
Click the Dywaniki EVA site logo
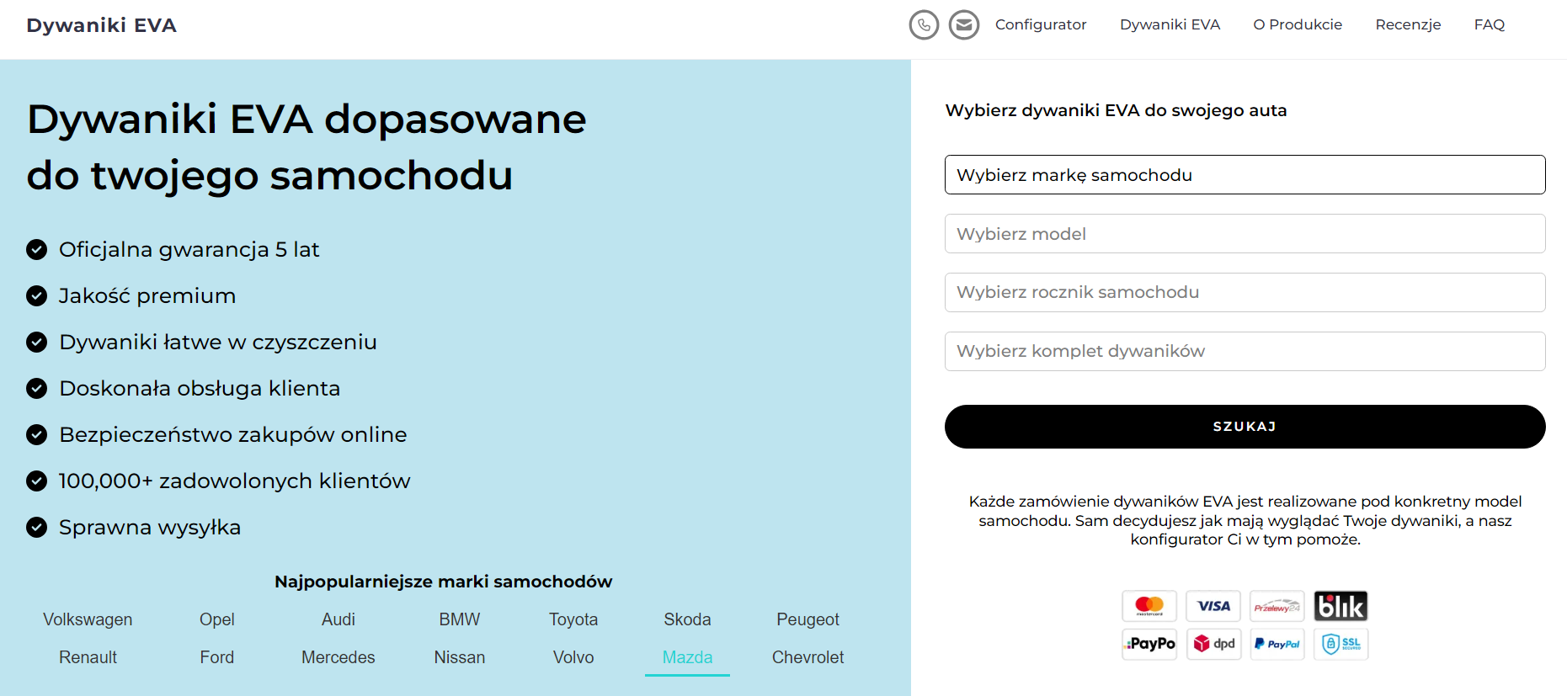pyautogui.click(x=102, y=25)
